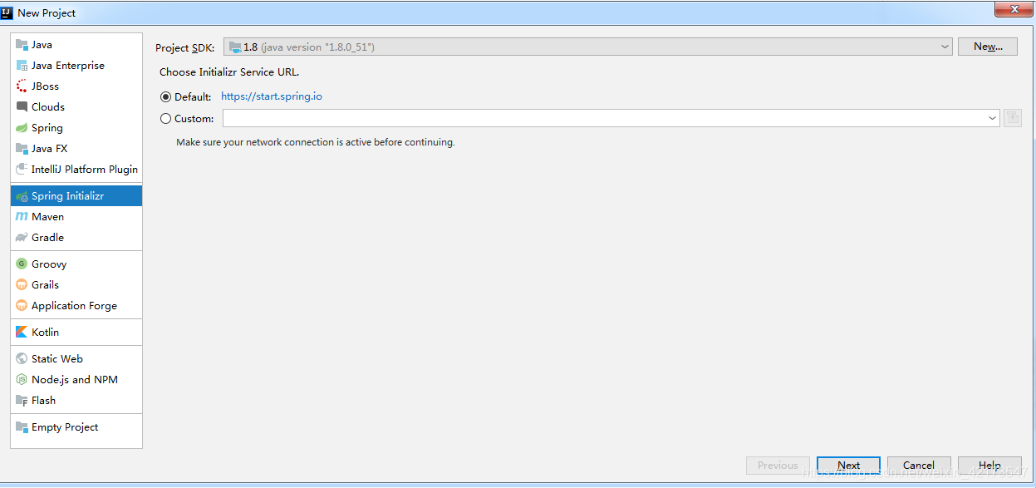Select Flash project type
Image resolution: width=1036 pixels, height=488 pixels.
coord(76,401)
